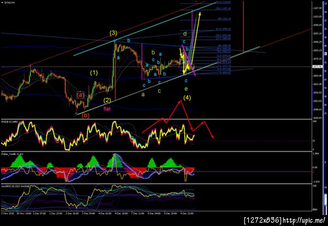Click the 1068.49 price axis label
Image resolution: width=328 pixels, height=226 pixels.
click(x=317, y=76)
